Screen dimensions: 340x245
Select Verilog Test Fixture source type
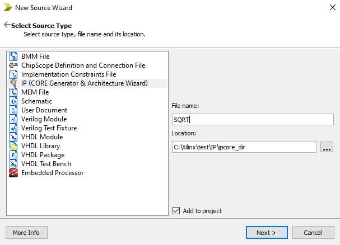tap(49, 128)
